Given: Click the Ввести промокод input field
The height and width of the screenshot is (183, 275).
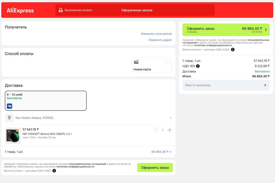Looking at the screenshot, I should coord(226,85).
